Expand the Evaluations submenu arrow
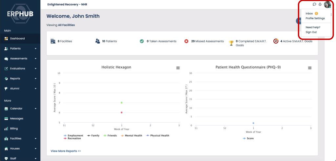The image size is (336, 161). (35, 69)
